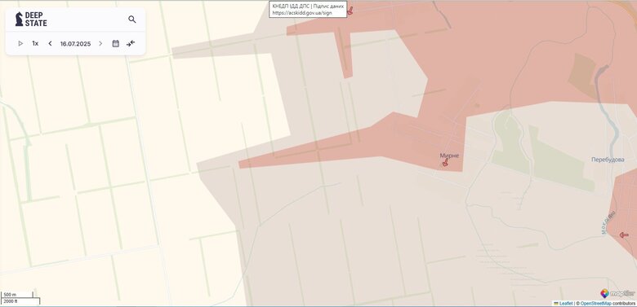637x307 pixels.
Task: Go to the previous date with left chevron
Action: [50, 43]
